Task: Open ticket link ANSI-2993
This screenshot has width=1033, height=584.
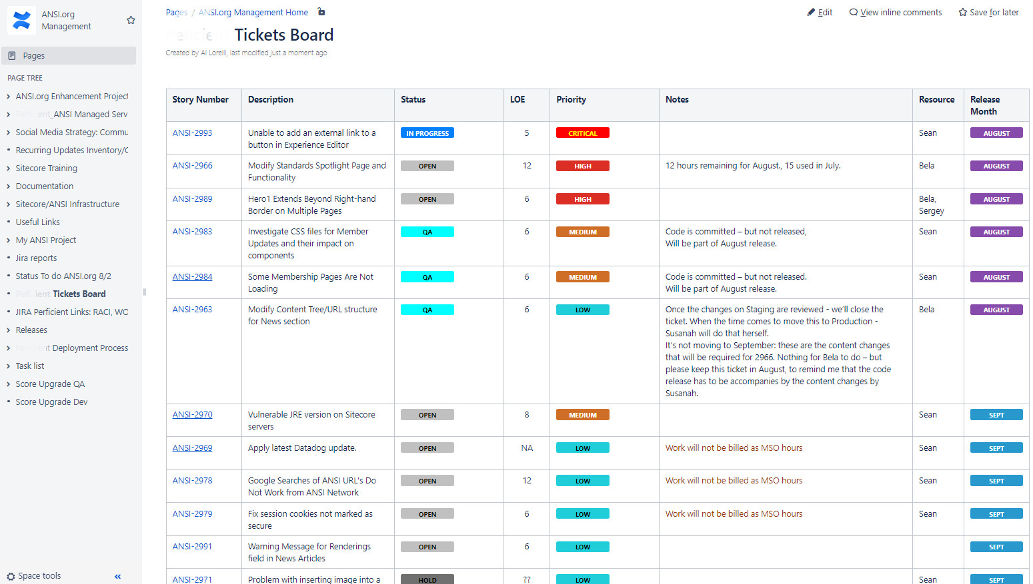Action: [192, 133]
